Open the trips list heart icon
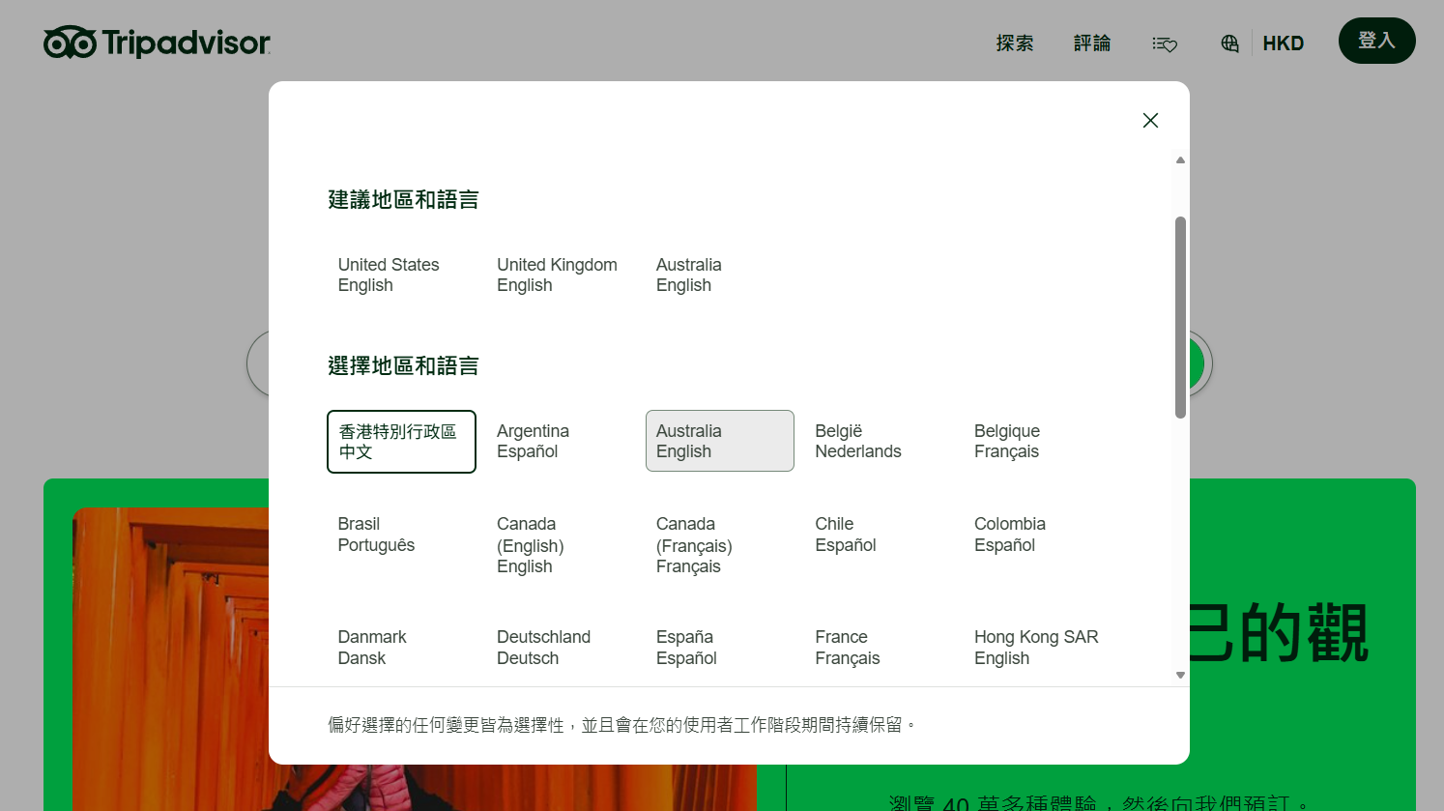This screenshot has height=811, width=1444. [1165, 43]
